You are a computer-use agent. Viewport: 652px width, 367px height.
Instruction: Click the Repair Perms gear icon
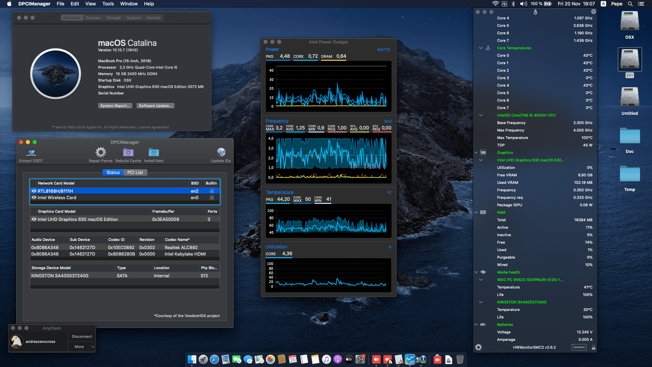pos(101,152)
